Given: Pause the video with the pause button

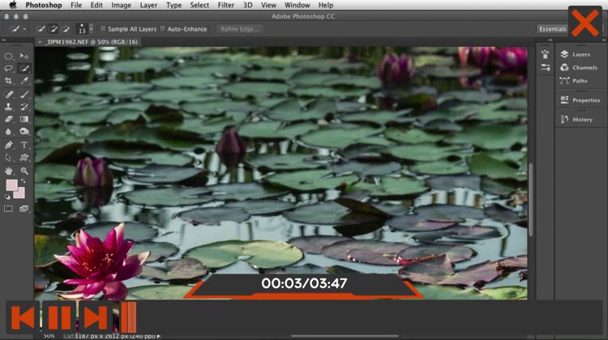Looking at the screenshot, I should pyautogui.click(x=58, y=317).
